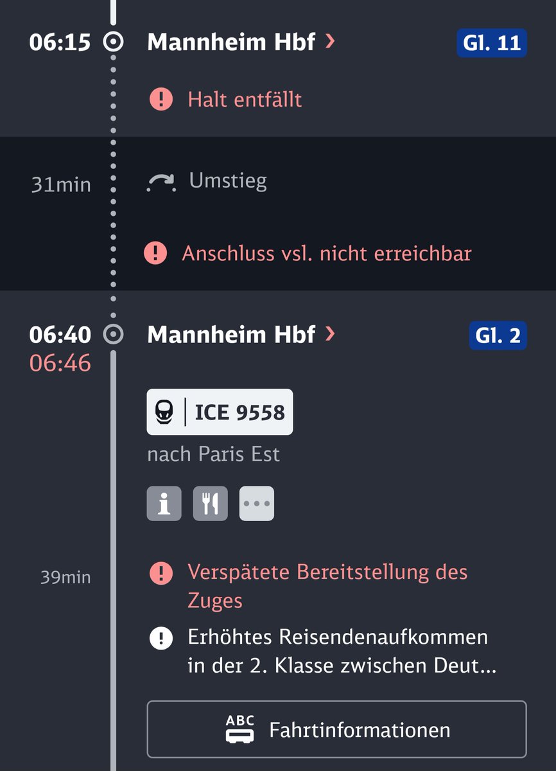Select the 06:40 Mannheim Hbf stop

point(231,334)
